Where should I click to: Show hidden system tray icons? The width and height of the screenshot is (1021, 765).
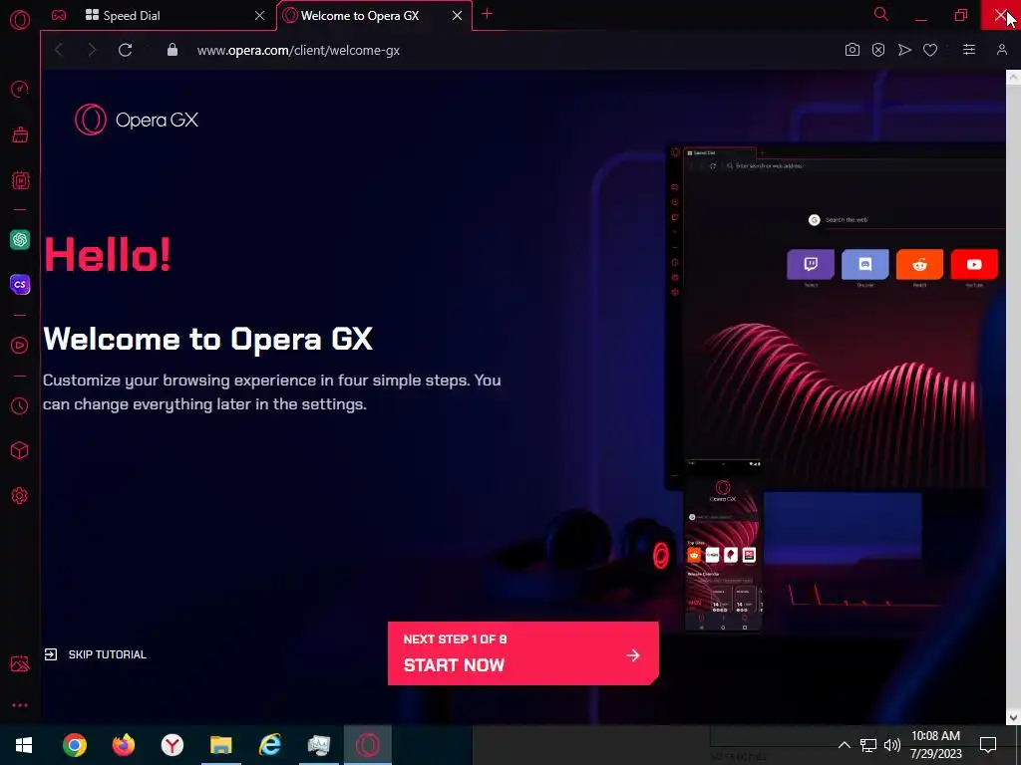844,745
